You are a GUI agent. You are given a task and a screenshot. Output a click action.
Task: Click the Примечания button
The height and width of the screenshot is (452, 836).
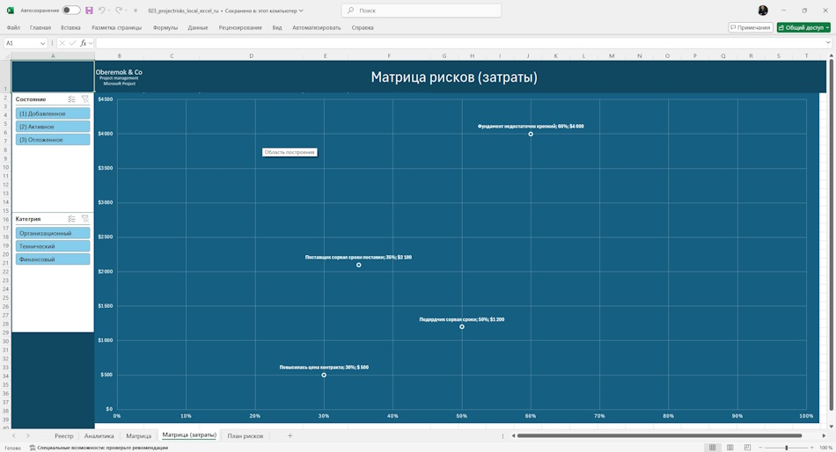pos(751,28)
